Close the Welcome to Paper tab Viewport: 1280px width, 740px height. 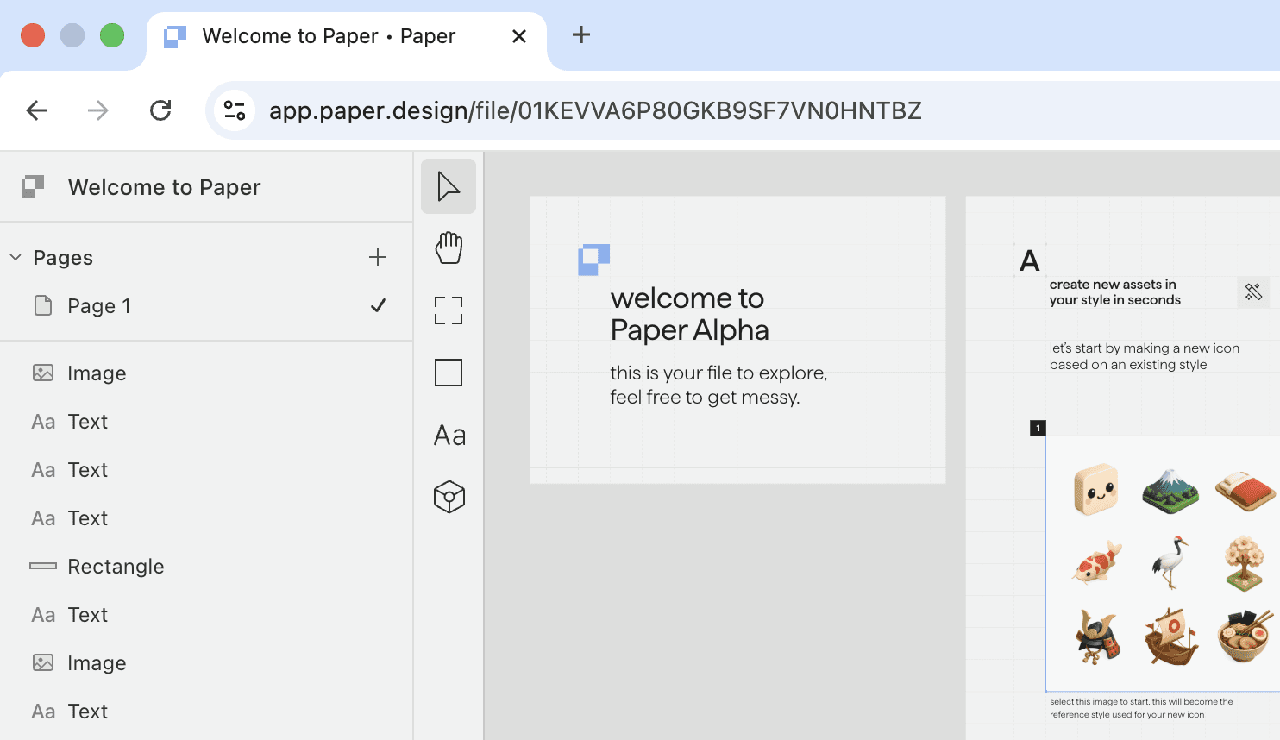(519, 36)
